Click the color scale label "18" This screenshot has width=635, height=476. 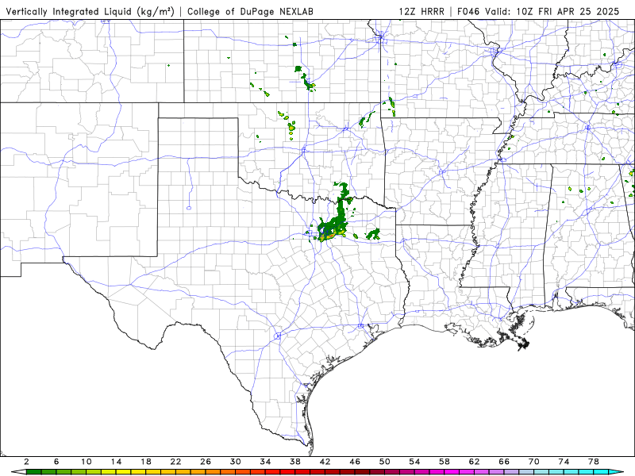[146, 462]
